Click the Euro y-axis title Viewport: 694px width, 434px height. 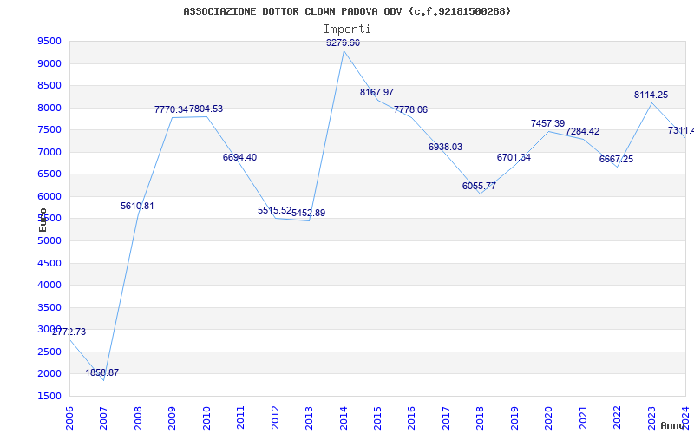(43, 220)
